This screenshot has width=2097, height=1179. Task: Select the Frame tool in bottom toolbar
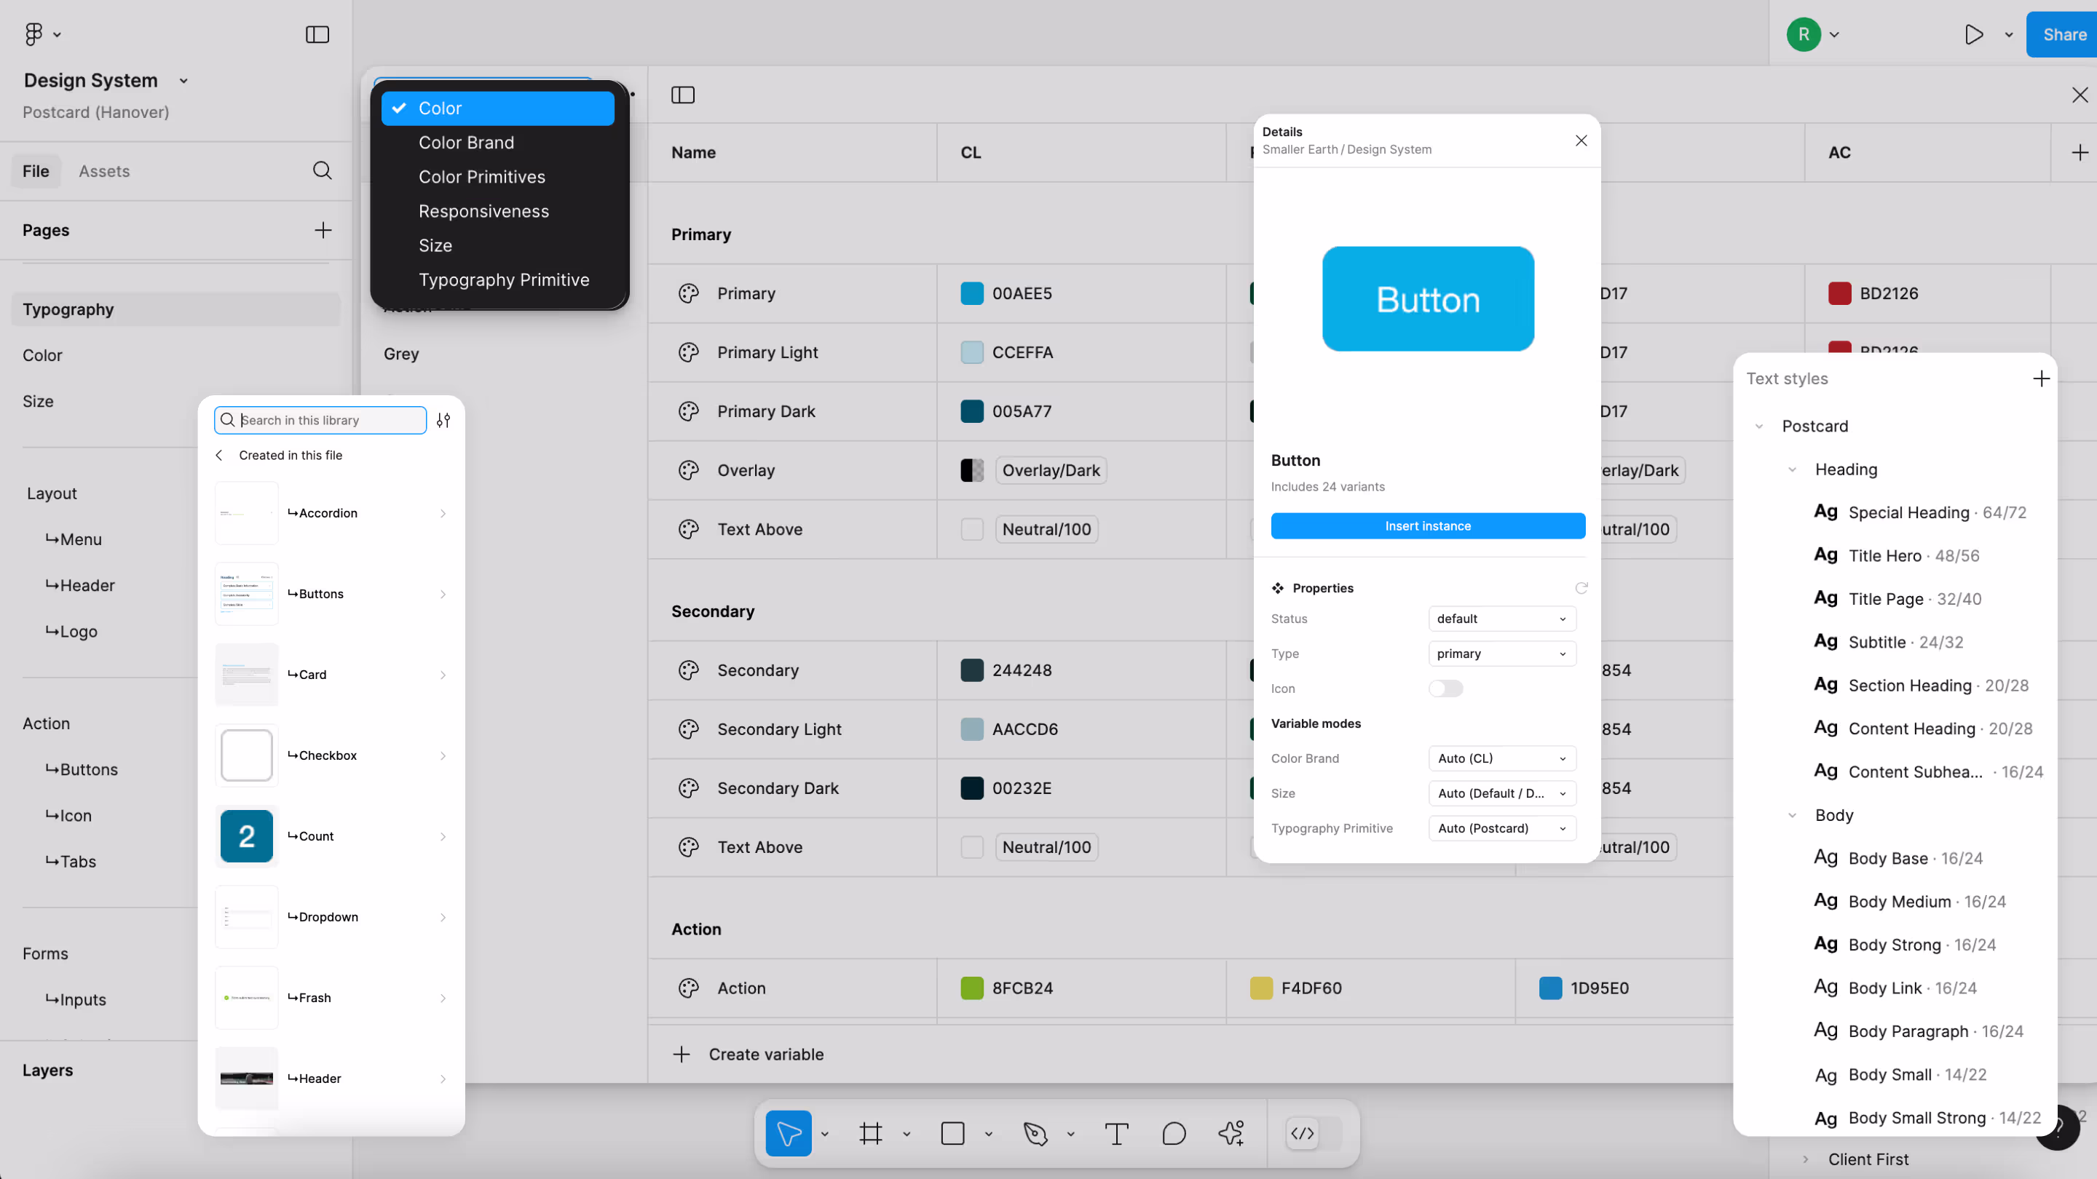click(870, 1133)
